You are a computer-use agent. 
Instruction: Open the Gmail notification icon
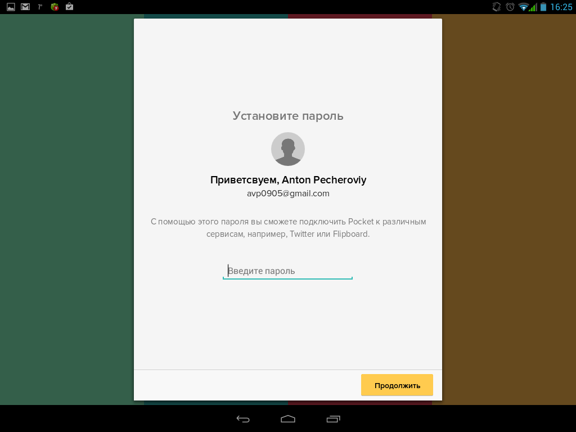coord(25,7)
